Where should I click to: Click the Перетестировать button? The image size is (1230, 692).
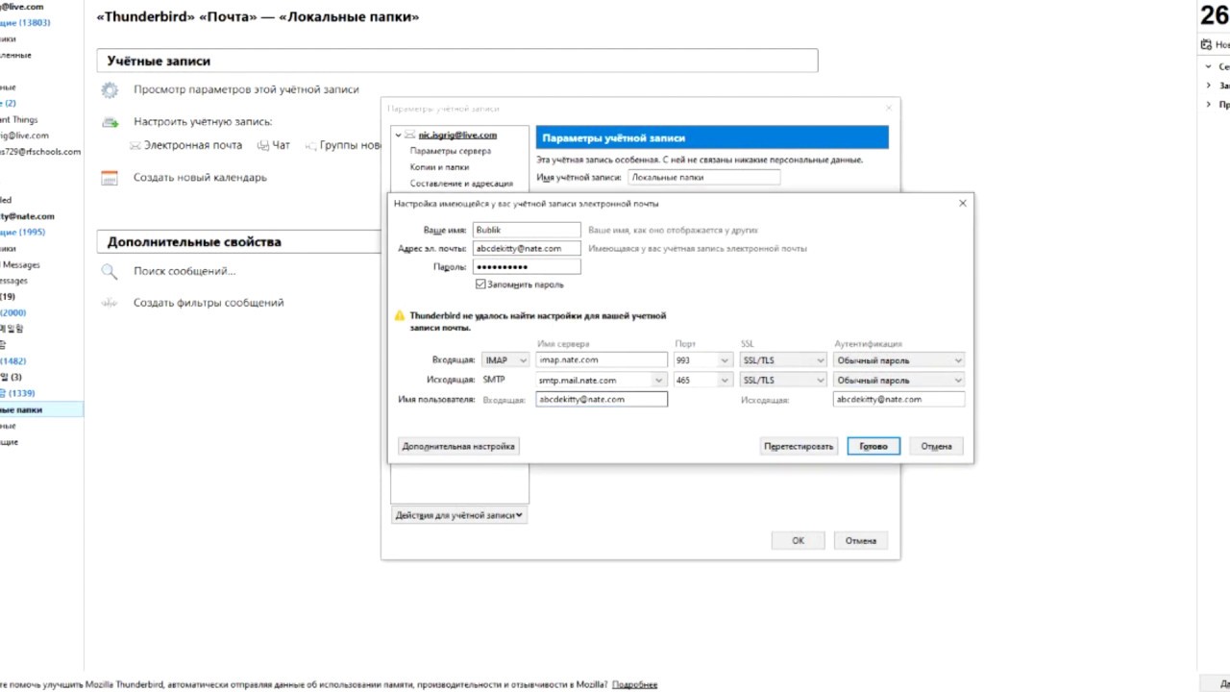[799, 446]
